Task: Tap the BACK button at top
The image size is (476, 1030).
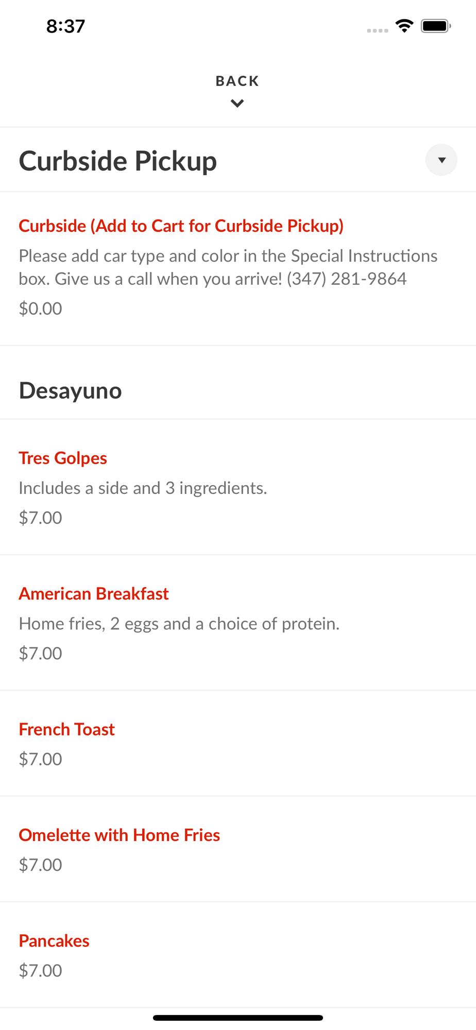Action: point(237,81)
